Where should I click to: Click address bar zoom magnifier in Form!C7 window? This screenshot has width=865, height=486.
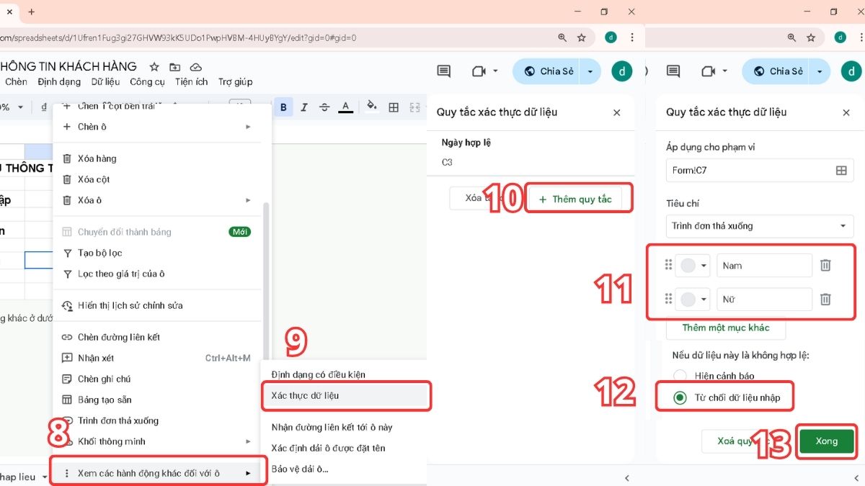click(791, 37)
